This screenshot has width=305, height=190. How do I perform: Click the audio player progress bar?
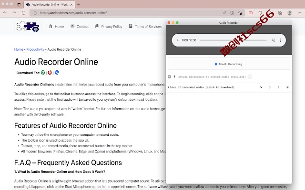pyautogui.click(x=233, y=40)
